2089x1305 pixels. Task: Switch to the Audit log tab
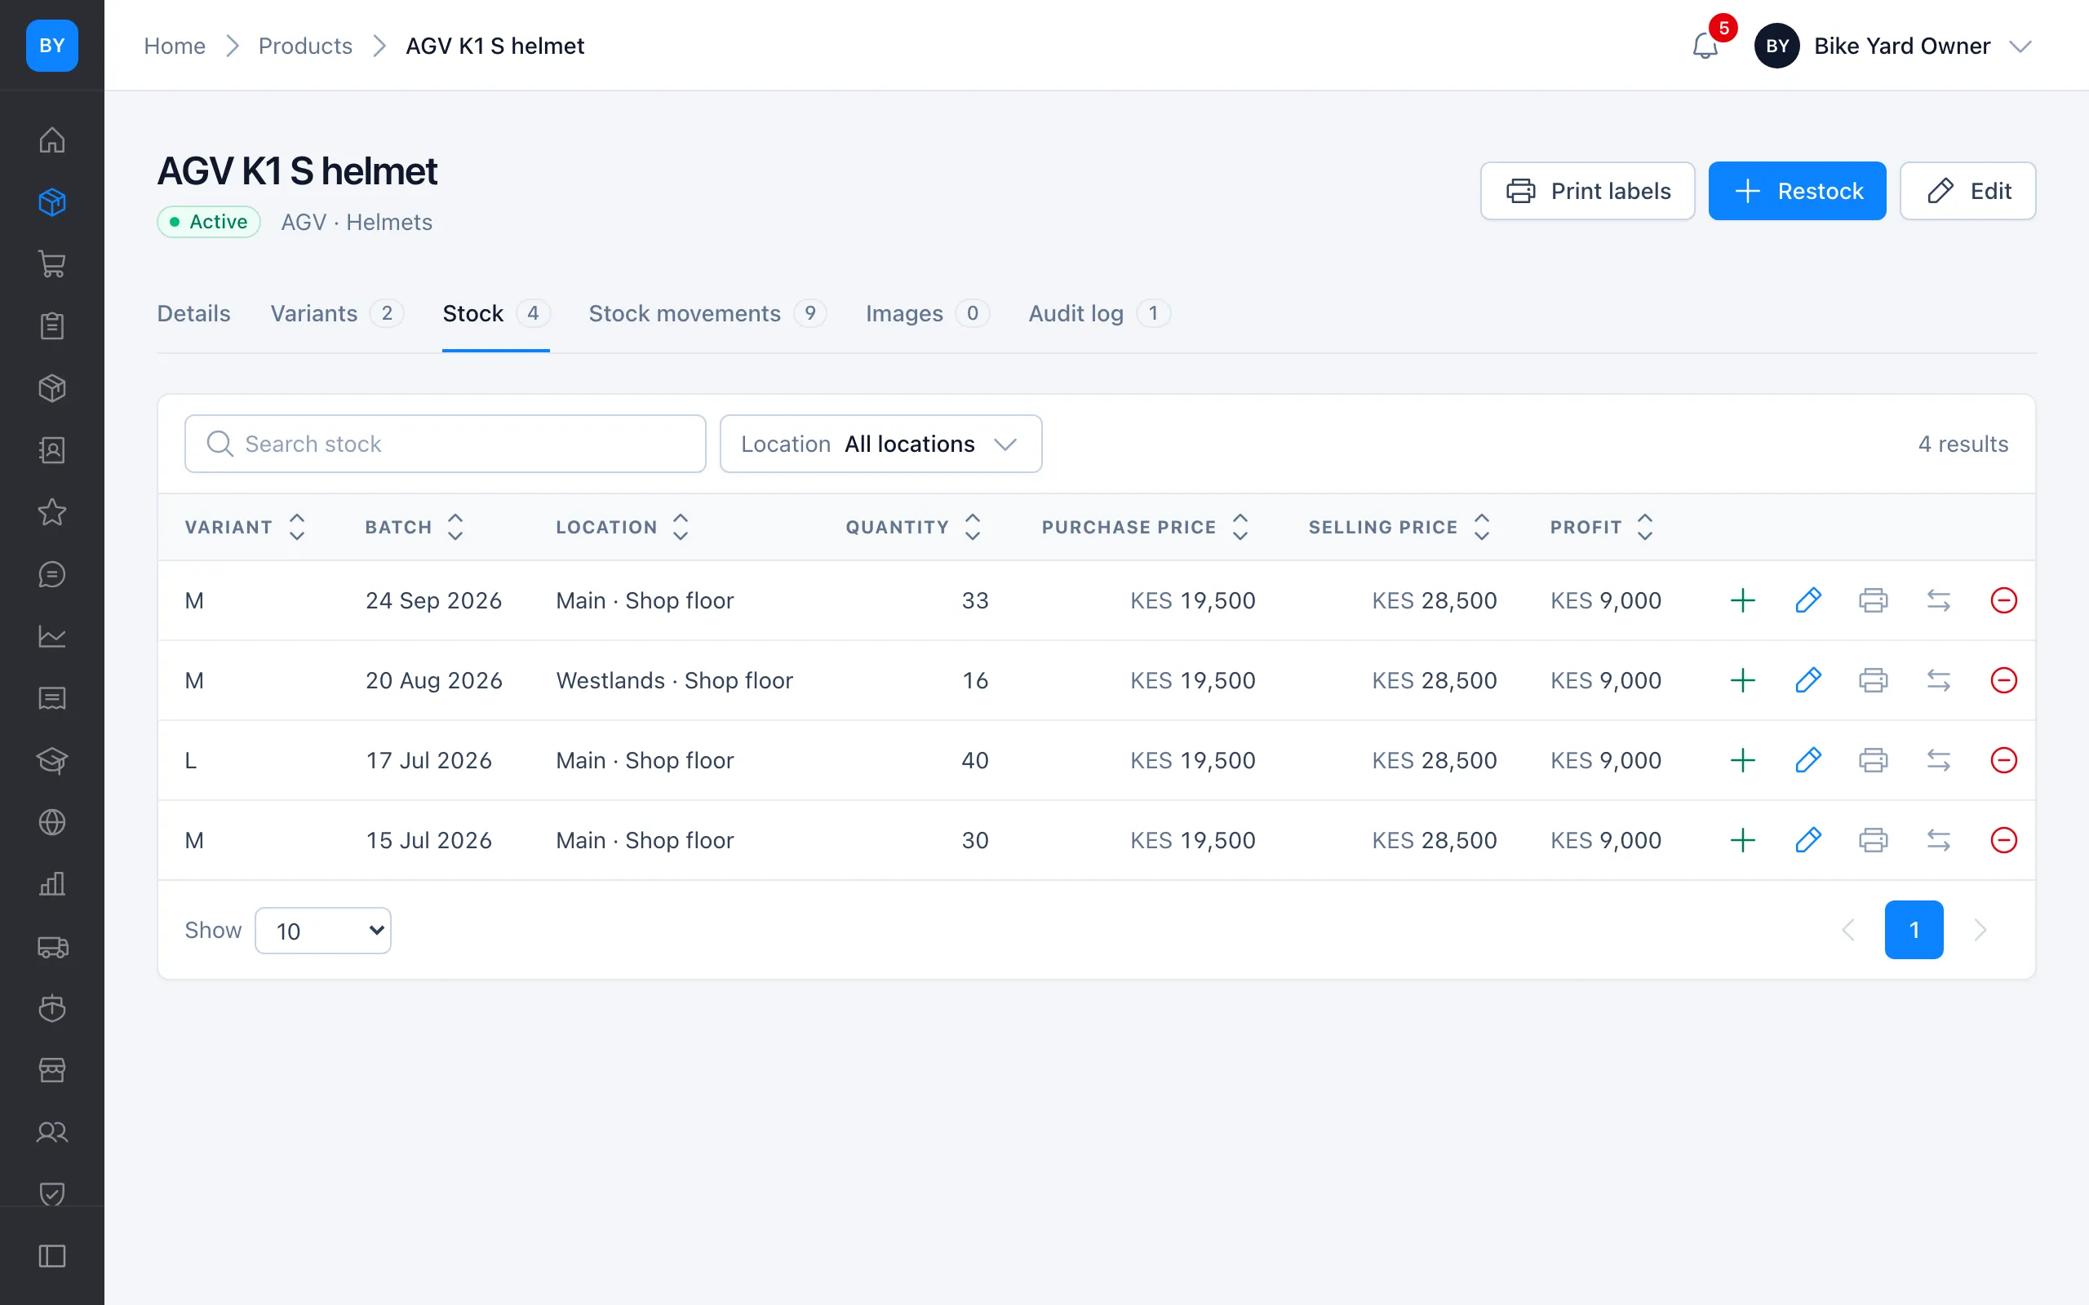[1099, 313]
